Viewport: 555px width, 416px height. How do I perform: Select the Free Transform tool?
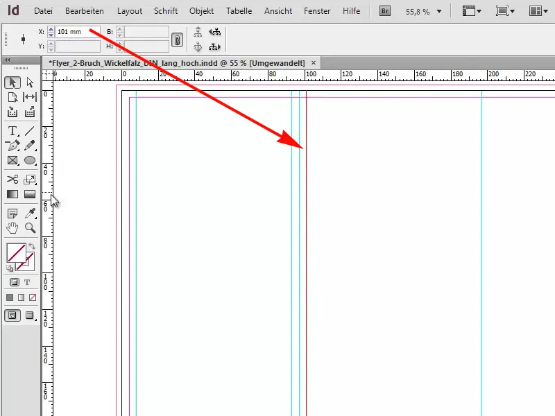(x=30, y=180)
